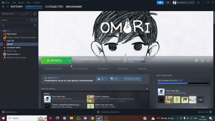Switch to the БИБЛИОТЕКА tab

tap(34, 7)
